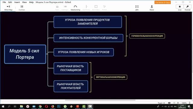Open Opera browser from taskbar
The image size is (193, 109).
(46, 106)
